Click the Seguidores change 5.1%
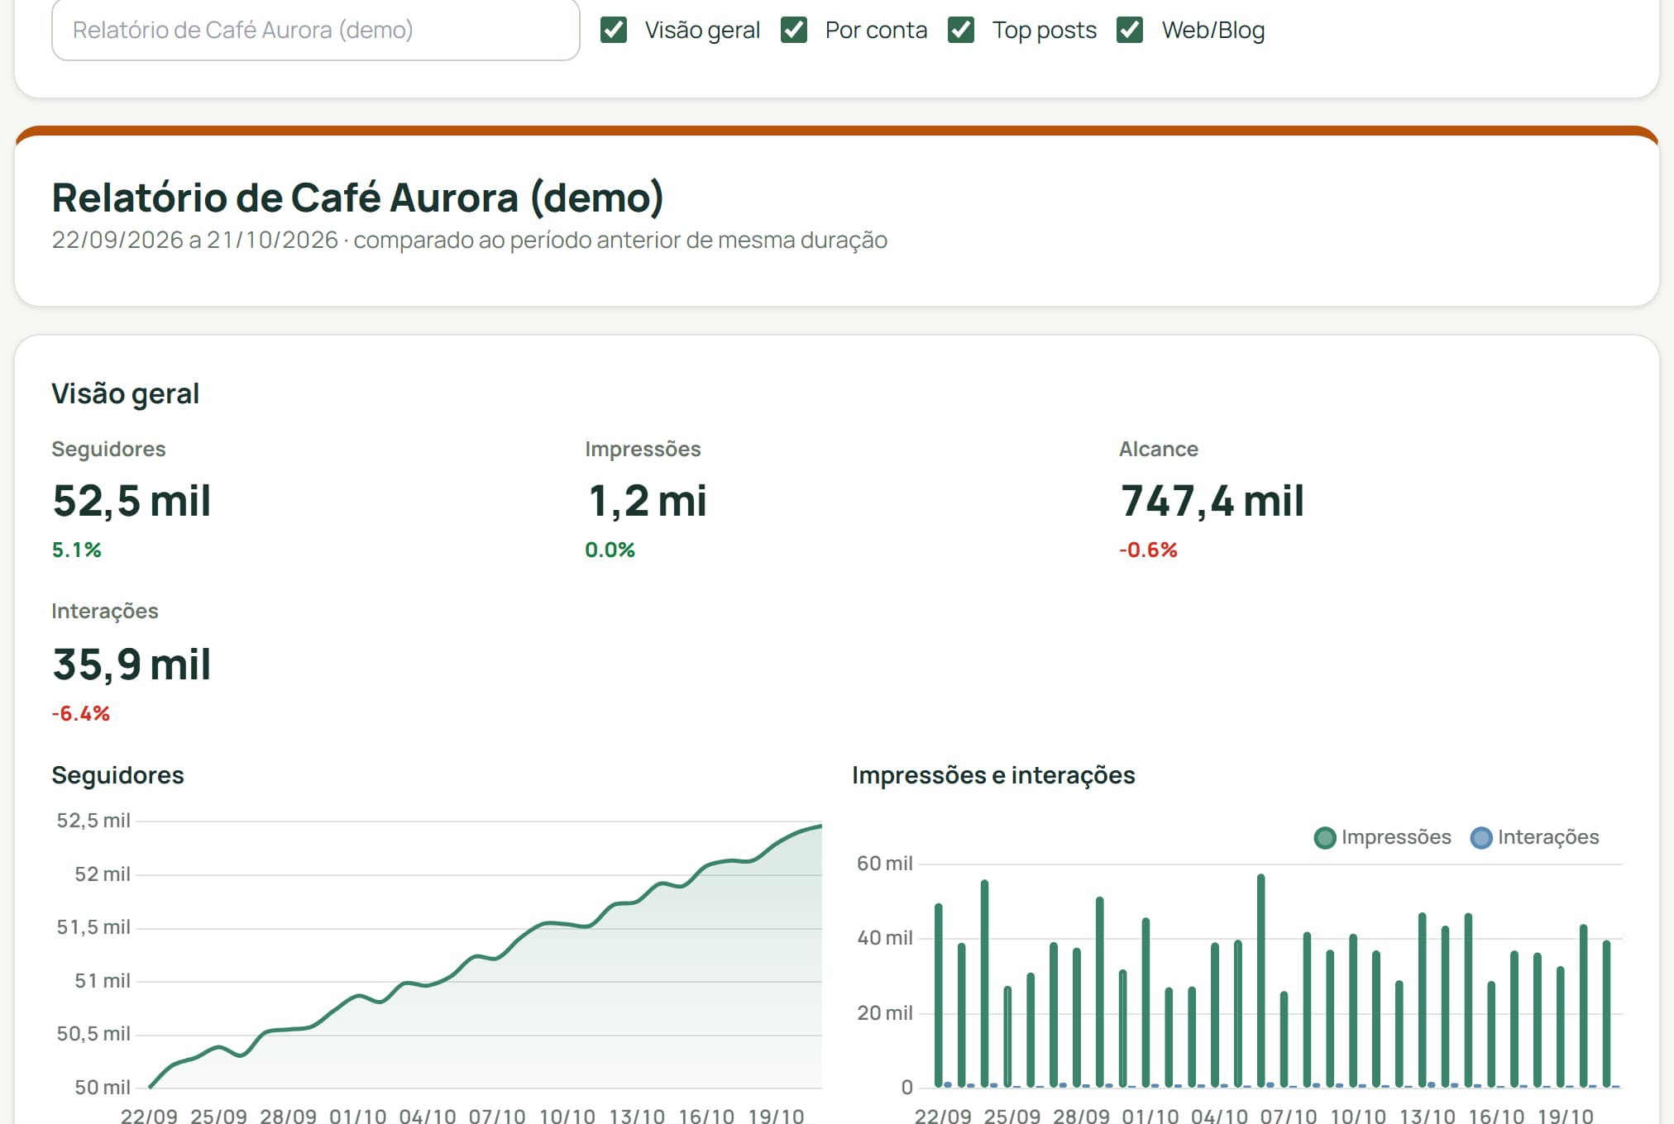Screen dimensions: 1674x1124 click(76, 550)
